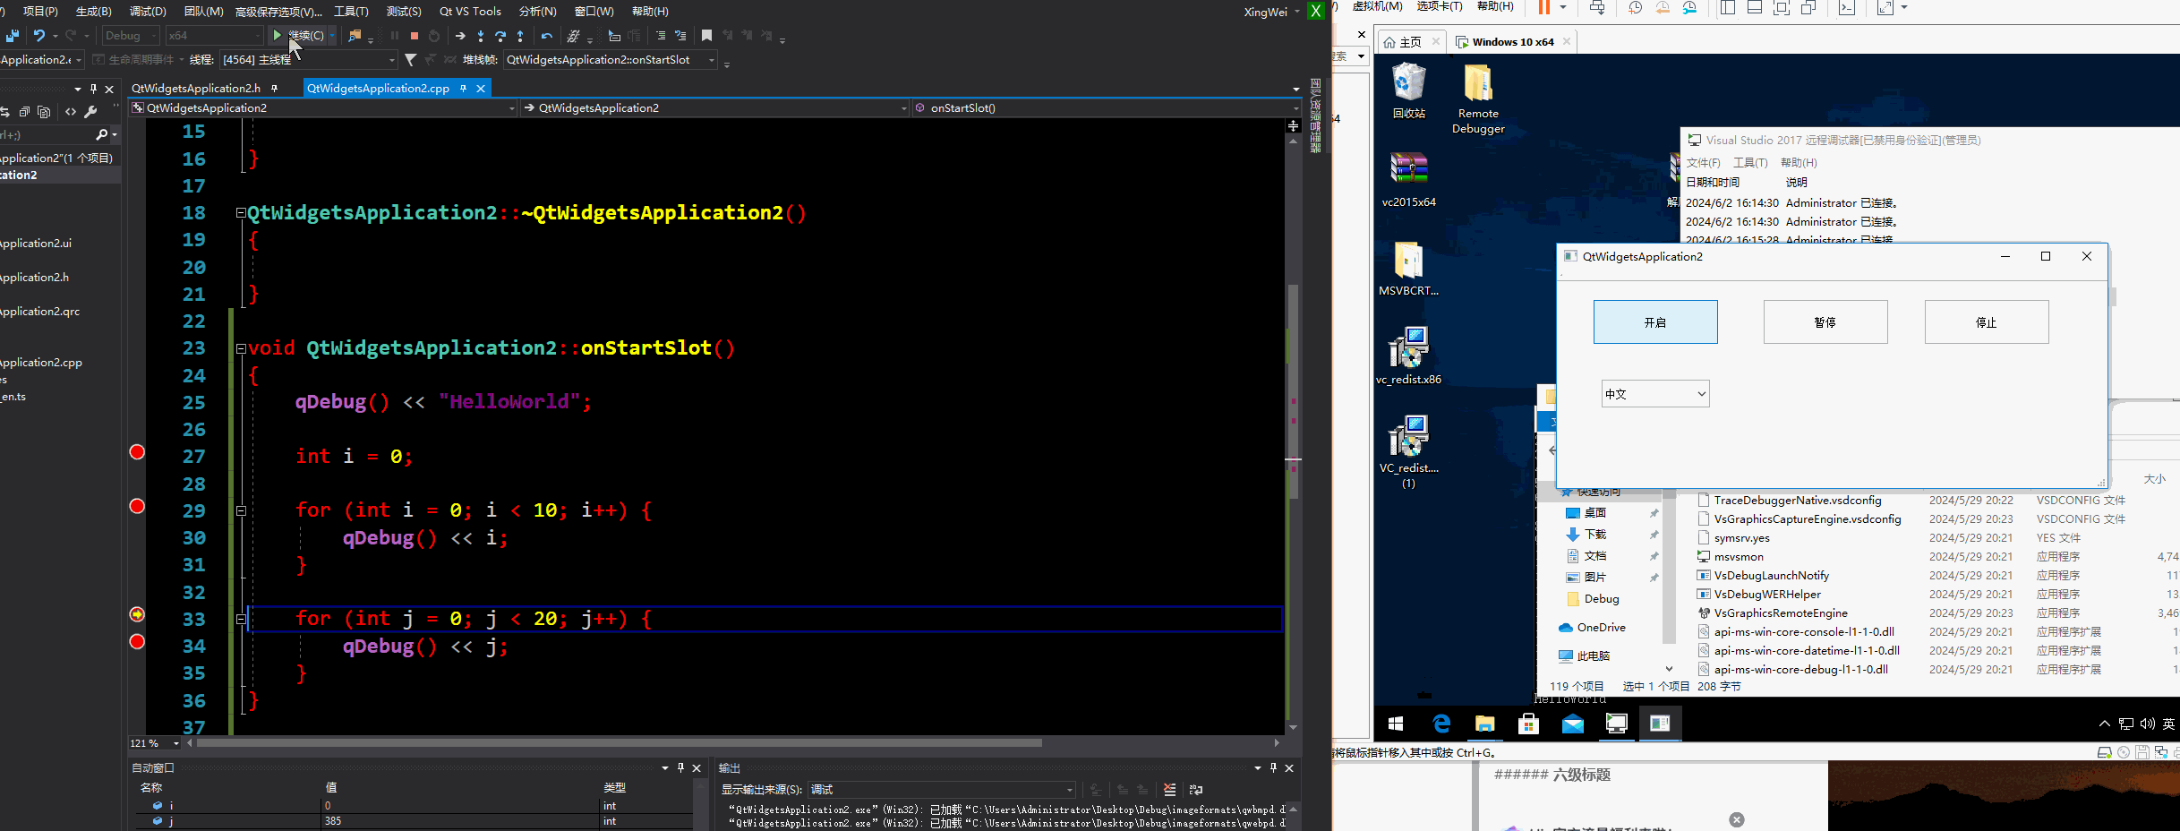Toggle breakpoint on line 34
The width and height of the screenshot is (2180, 831).
(137, 642)
